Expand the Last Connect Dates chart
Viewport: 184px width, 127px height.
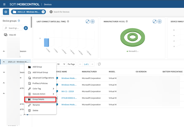pos(87,22)
